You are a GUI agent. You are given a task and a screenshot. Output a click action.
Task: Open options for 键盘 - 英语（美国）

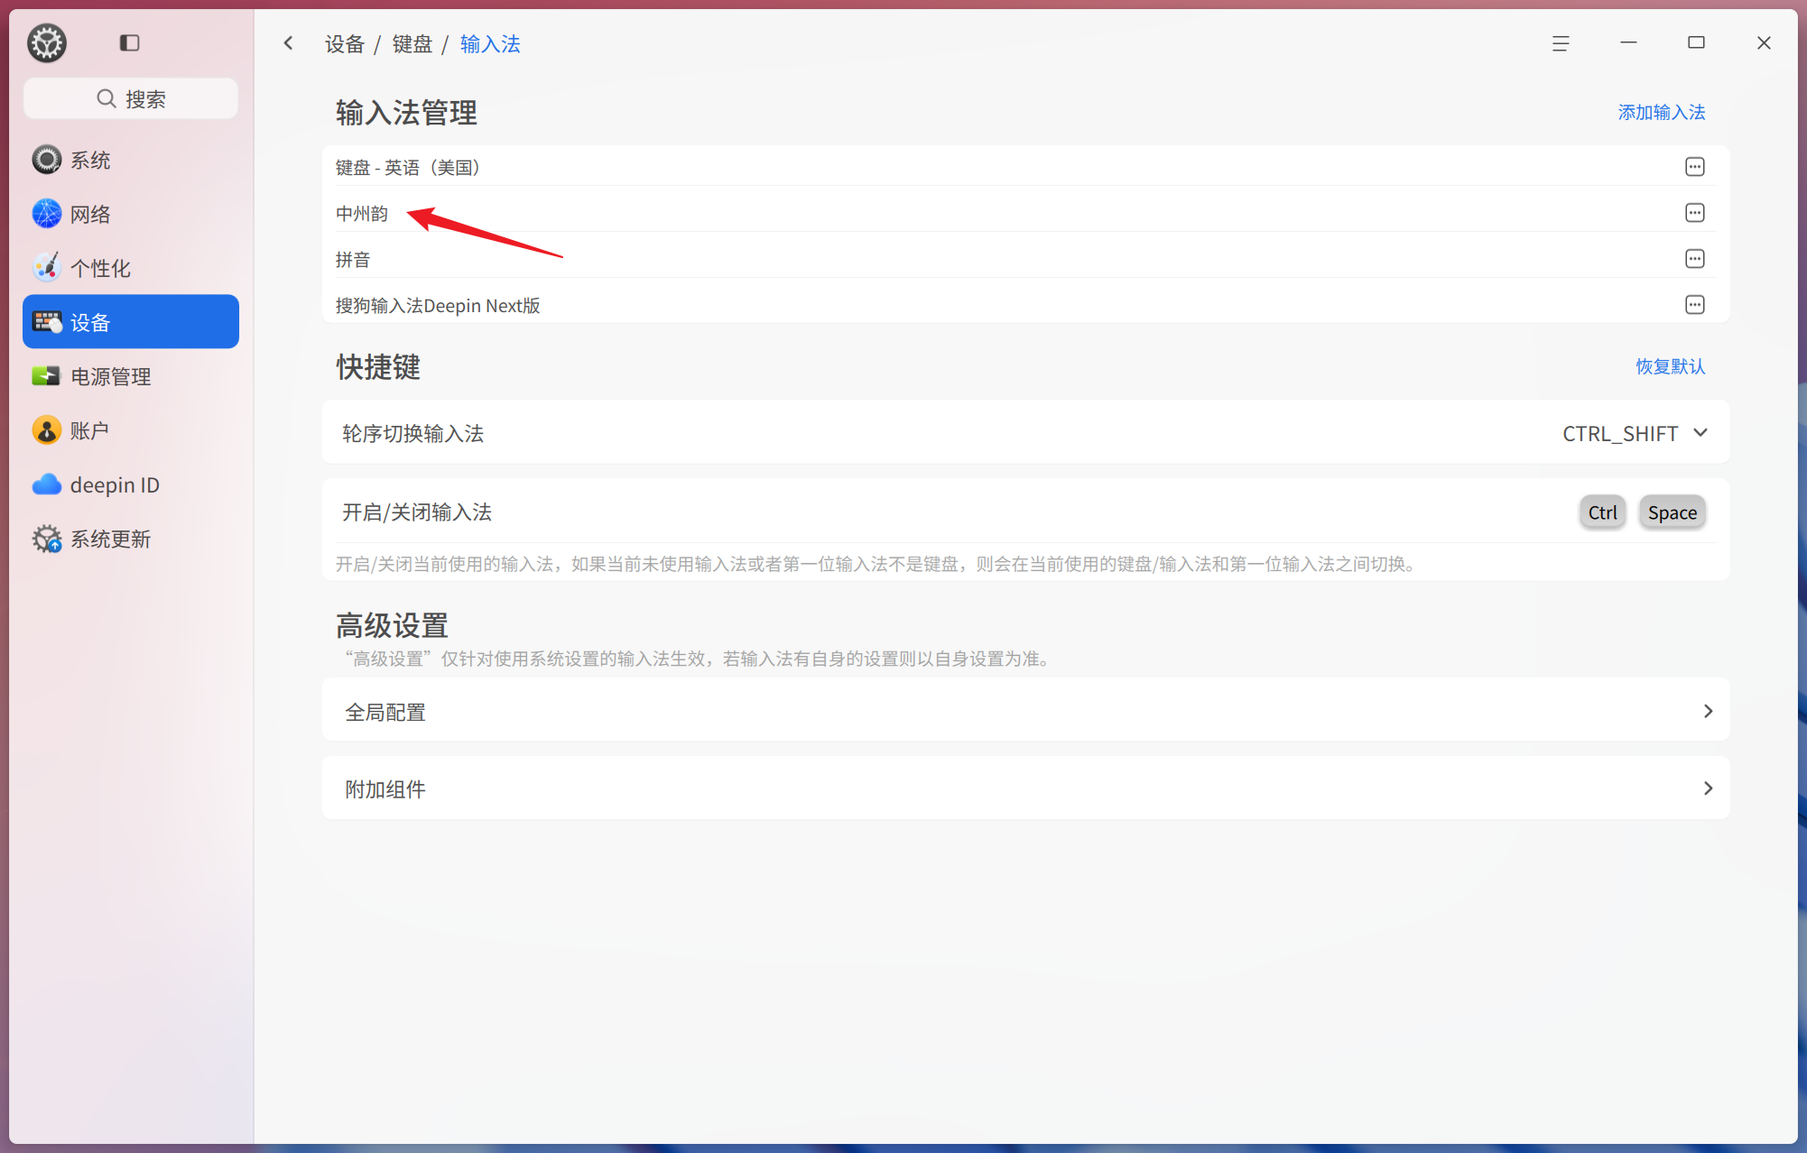click(x=1694, y=167)
